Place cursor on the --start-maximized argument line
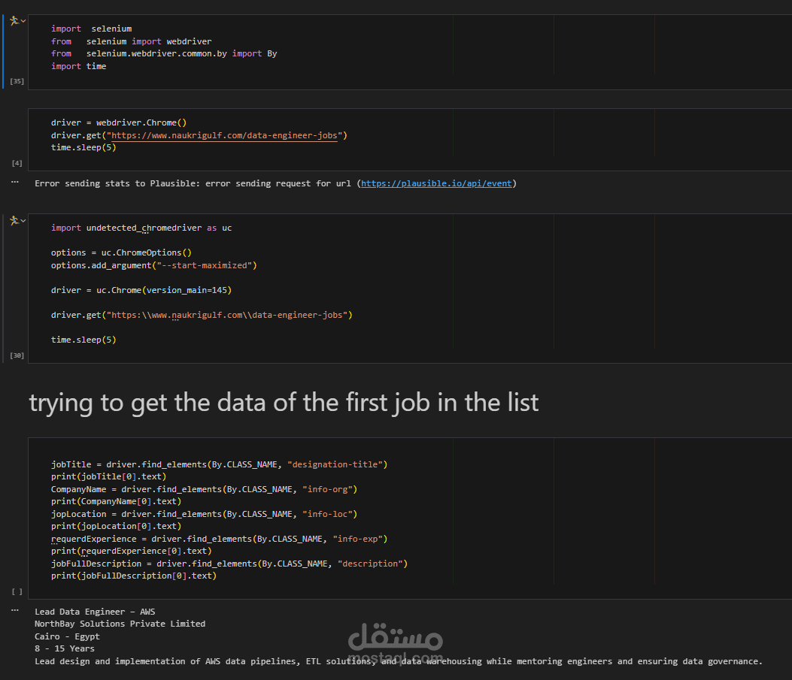Viewport: 792px width, 680px height. [154, 265]
